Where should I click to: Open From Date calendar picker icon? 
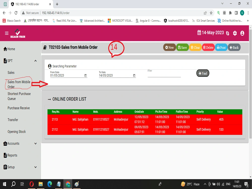click(x=85, y=75)
